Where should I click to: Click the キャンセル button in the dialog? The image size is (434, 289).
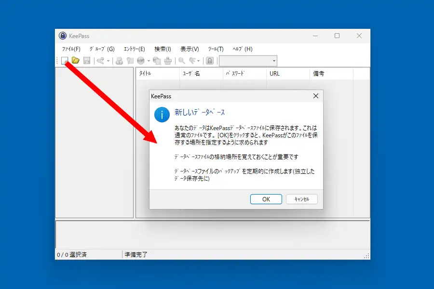pyautogui.click(x=302, y=199)
